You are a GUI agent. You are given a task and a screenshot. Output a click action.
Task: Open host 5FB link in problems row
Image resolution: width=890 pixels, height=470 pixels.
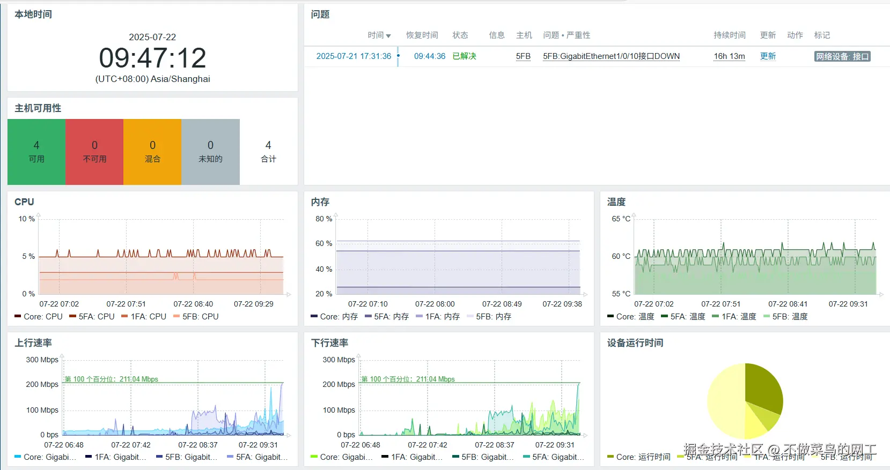523,56
